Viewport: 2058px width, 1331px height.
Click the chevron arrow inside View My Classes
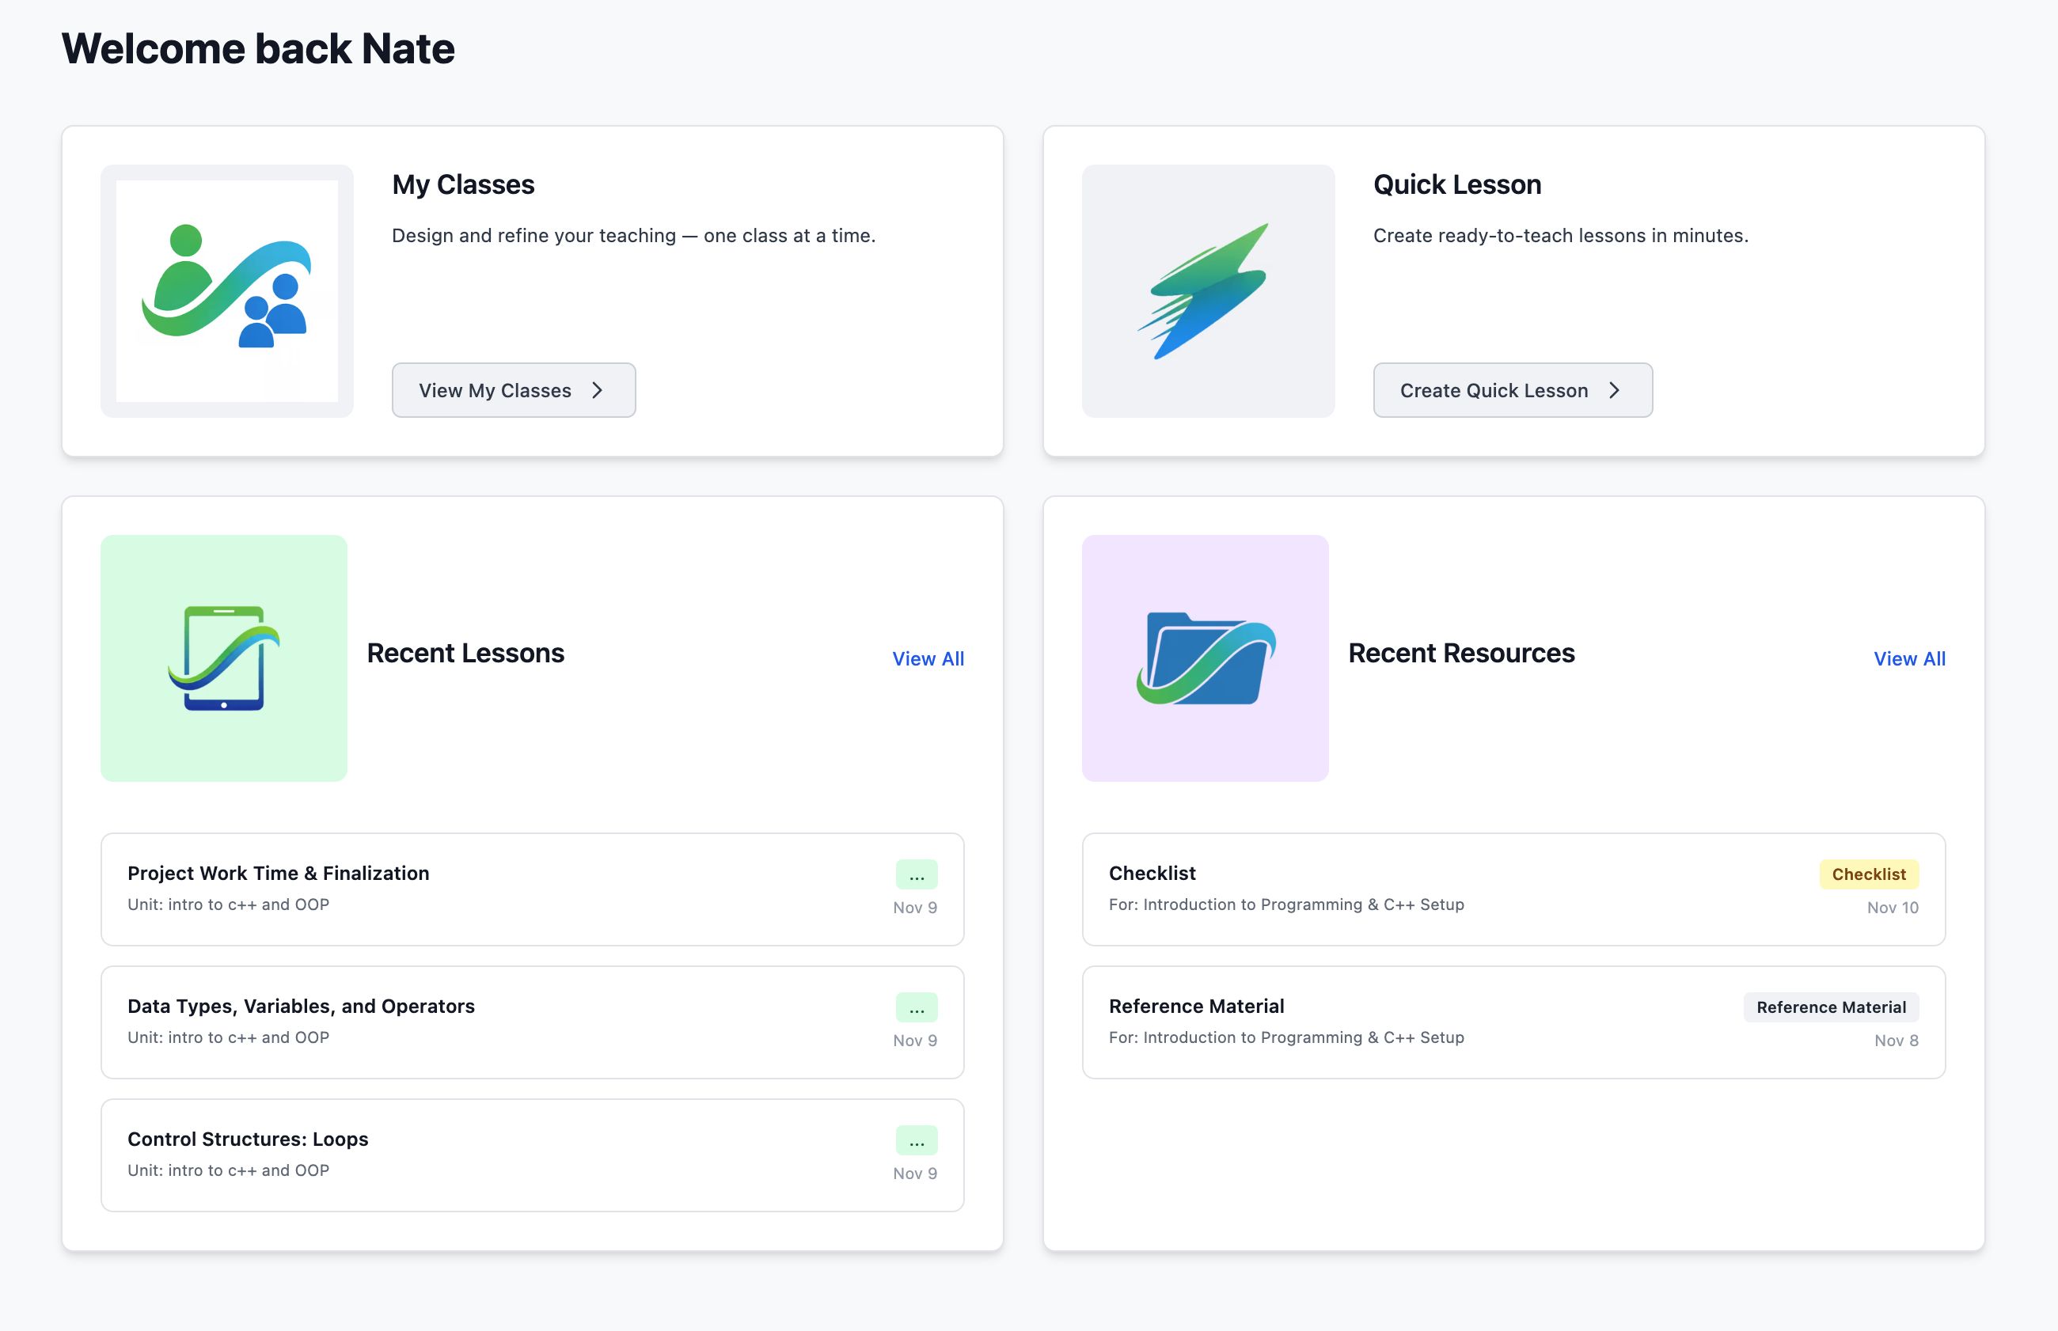tap(599, 390)
